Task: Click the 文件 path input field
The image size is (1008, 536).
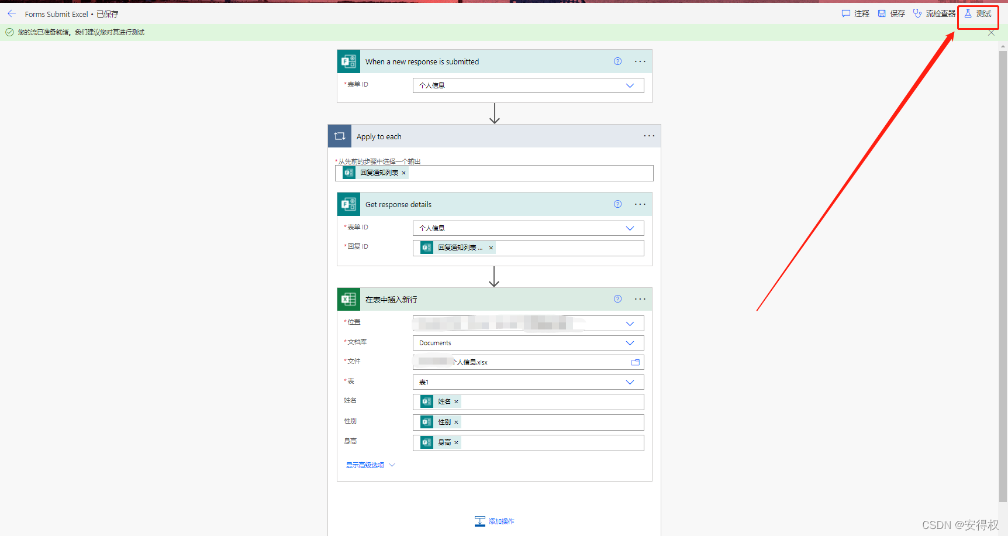Action: [x=529, y=362]
